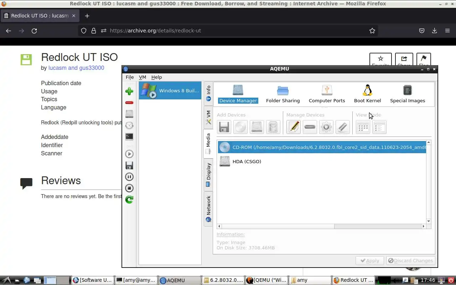
Task: Click the hard disk icon in AQEMU's left toolbar
Action: 129,114
